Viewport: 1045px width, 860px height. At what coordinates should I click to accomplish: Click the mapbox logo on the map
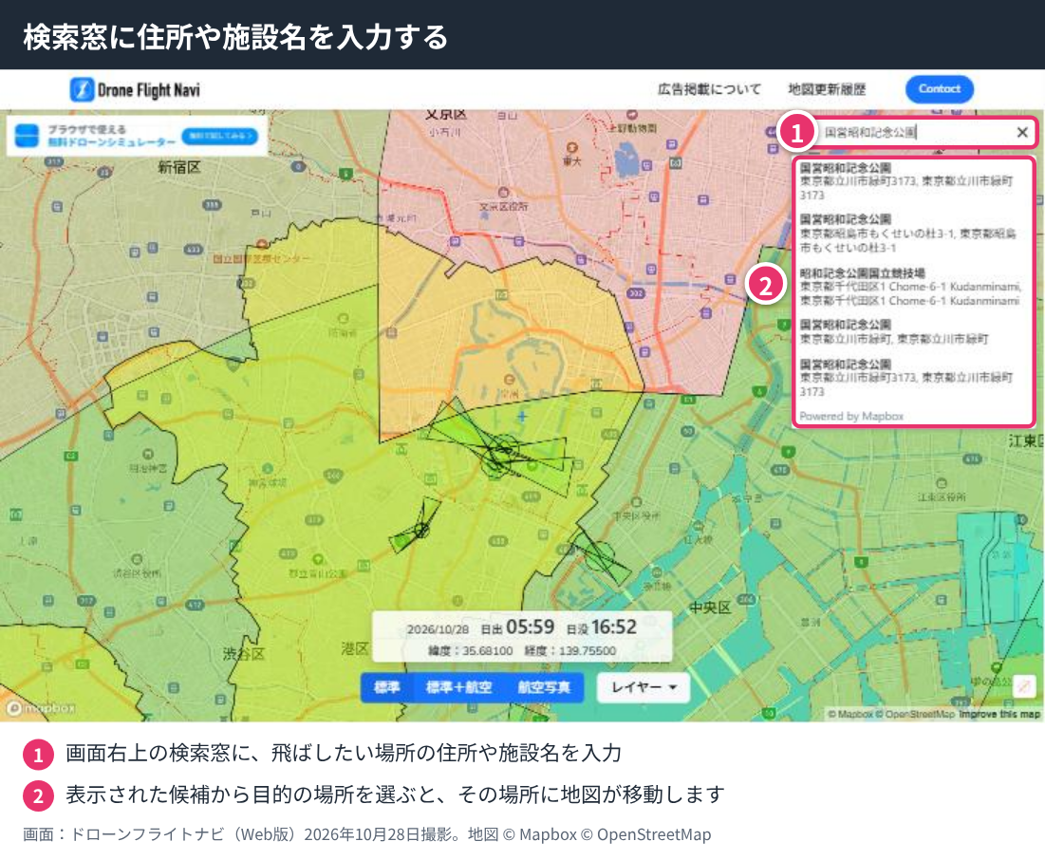pos(40,707)
